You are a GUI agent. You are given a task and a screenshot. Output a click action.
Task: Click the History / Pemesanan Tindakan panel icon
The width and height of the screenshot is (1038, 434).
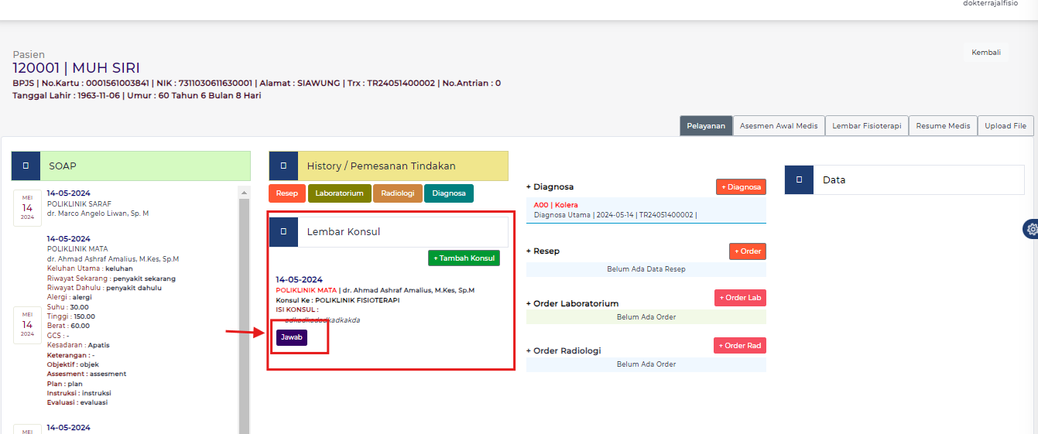point(283,166)
